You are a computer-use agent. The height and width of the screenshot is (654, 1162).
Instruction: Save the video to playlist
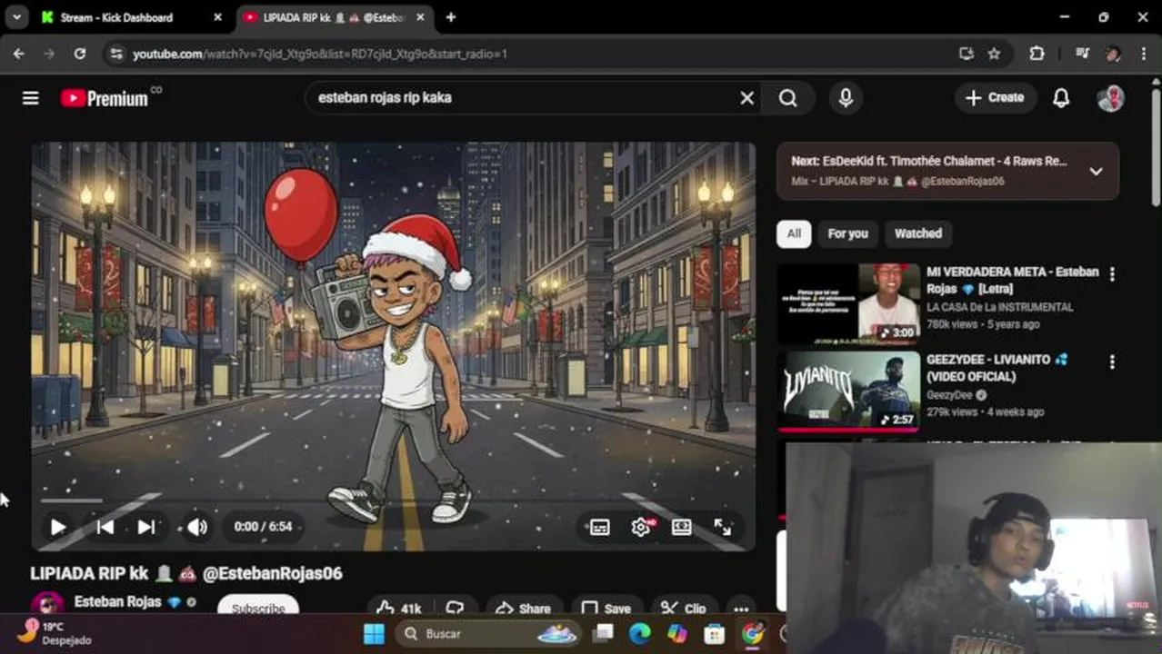click(606, 609)
